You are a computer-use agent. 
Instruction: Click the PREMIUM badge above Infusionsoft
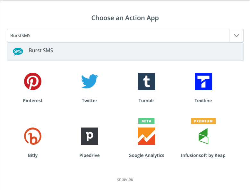[203, 121]
